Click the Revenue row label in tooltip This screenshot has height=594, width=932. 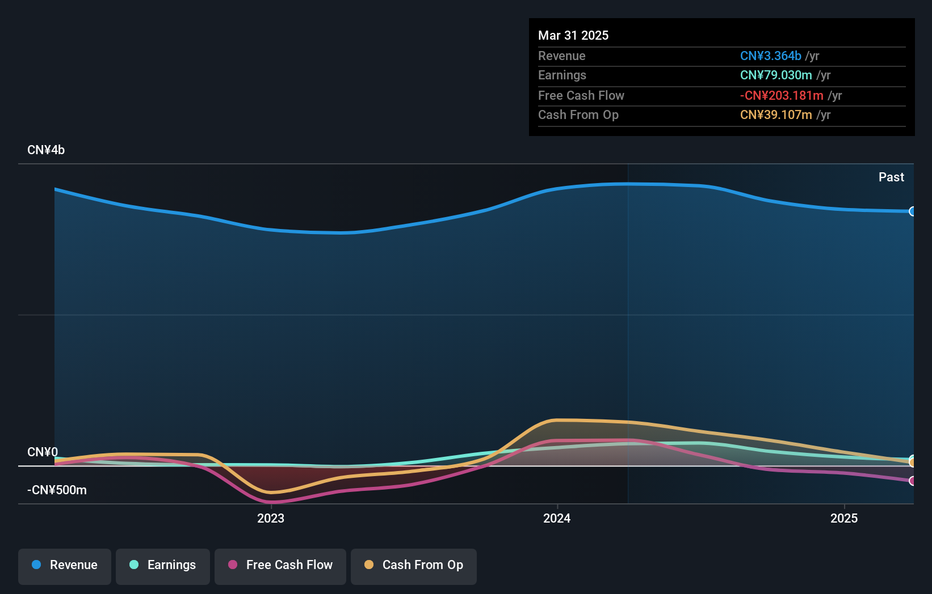pyautogui.click(x=562, y=56)
